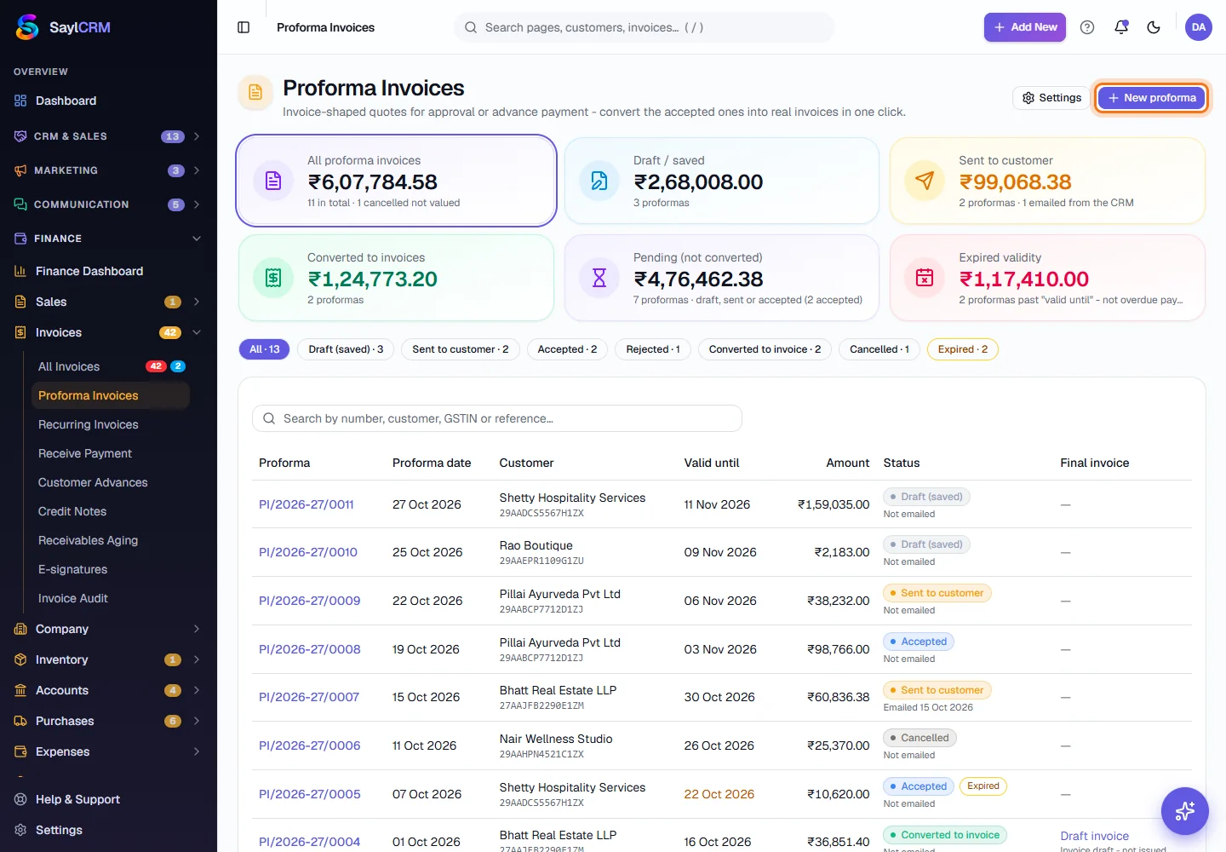Open proforma PI/2026-27/0009
Image resolution: width=1226 pixels, height=852 pixels.
[x=310, y=601]
